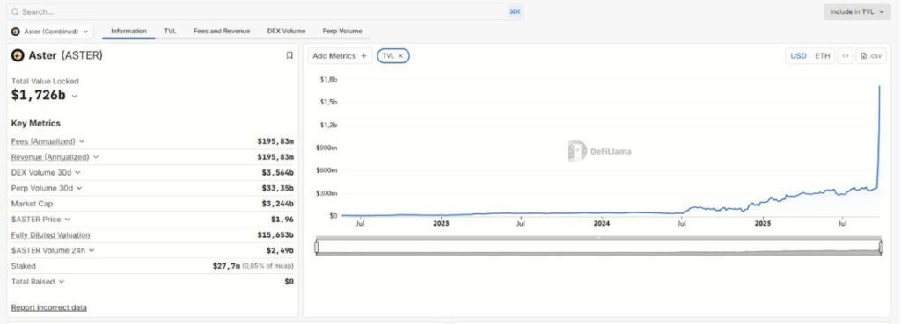The width and height of the screenshot is (901, 324).
Task: Open the Fully Diluted Valuation link
Action: [50, 234]
